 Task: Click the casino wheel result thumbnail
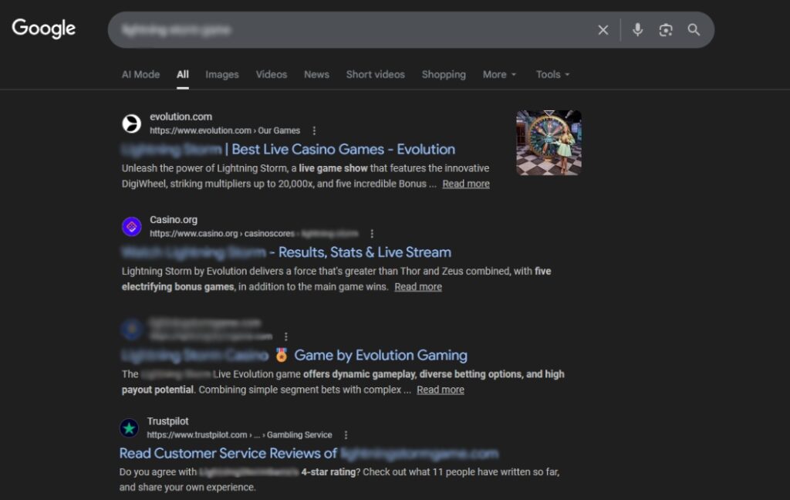[549, 143]
